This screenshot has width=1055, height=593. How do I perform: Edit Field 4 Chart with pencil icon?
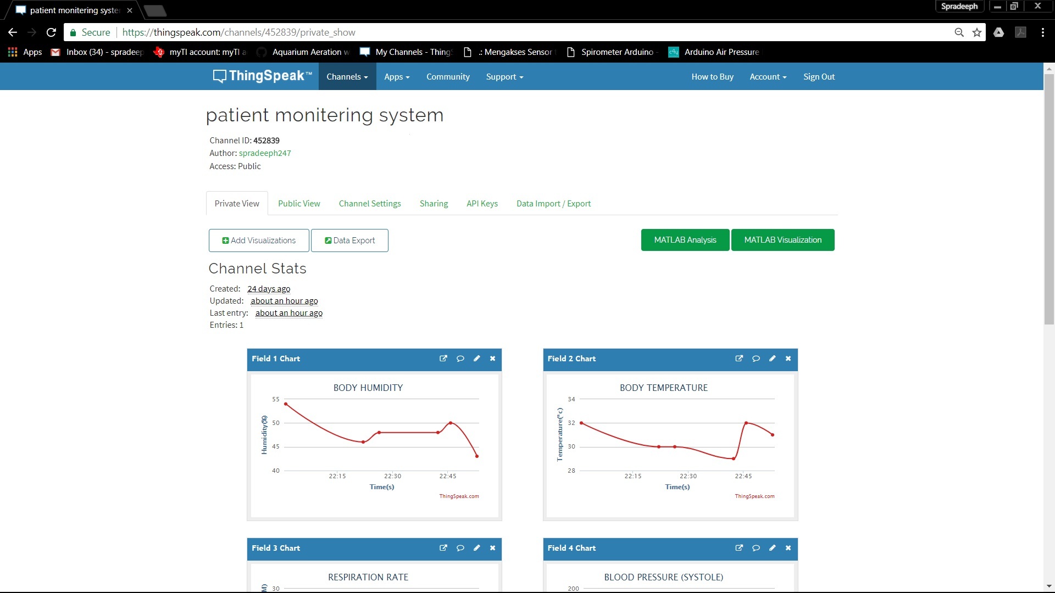(x=773, y=548)
